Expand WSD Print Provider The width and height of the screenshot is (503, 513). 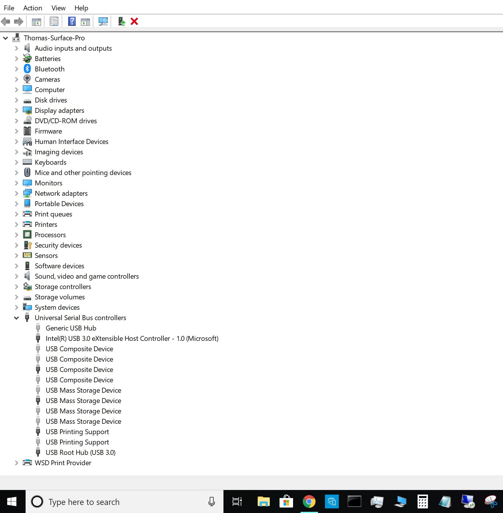[16, 463]
